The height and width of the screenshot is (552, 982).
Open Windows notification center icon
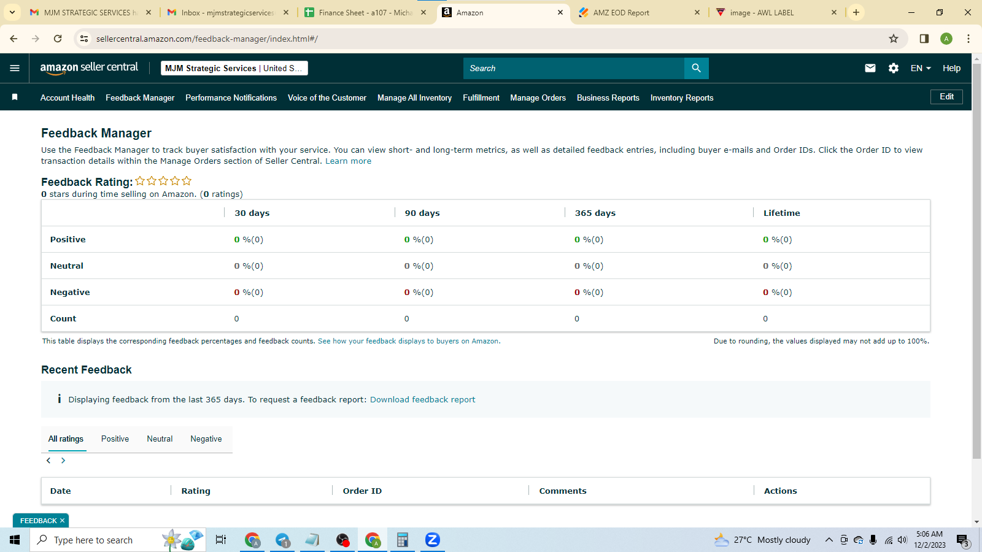962,540
